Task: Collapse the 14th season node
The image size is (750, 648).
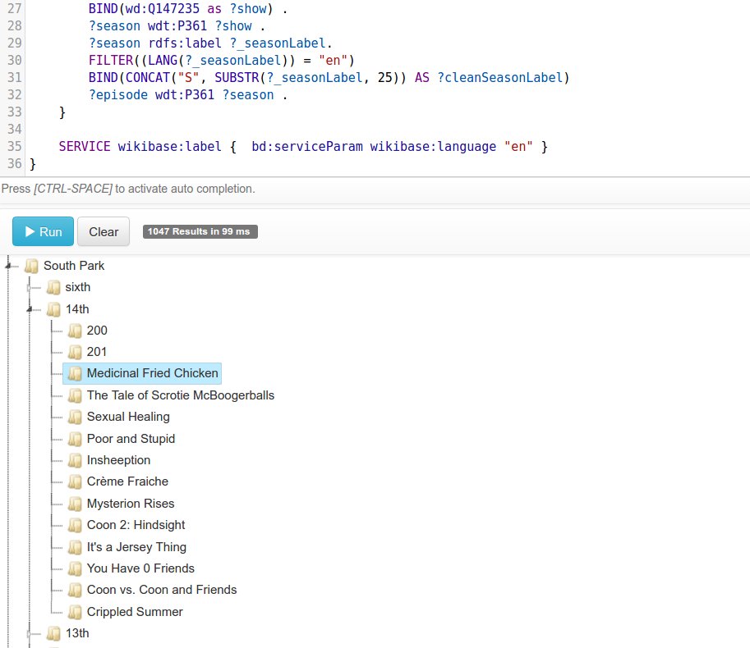Action: pyautogui.click(x=30, y=309)
